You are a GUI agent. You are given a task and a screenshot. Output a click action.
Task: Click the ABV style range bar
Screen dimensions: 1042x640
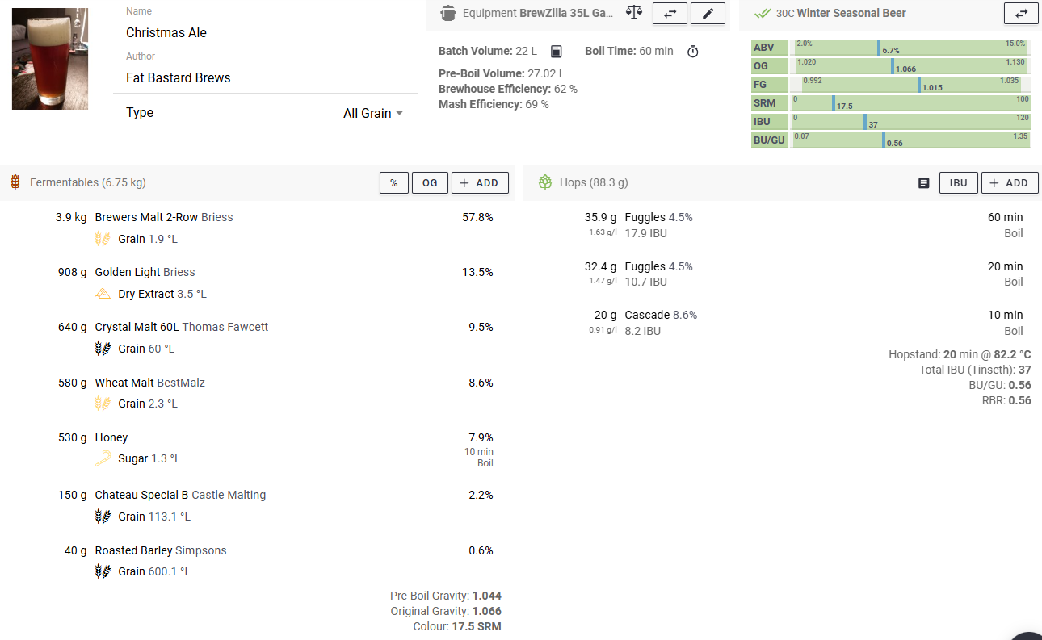910,48
